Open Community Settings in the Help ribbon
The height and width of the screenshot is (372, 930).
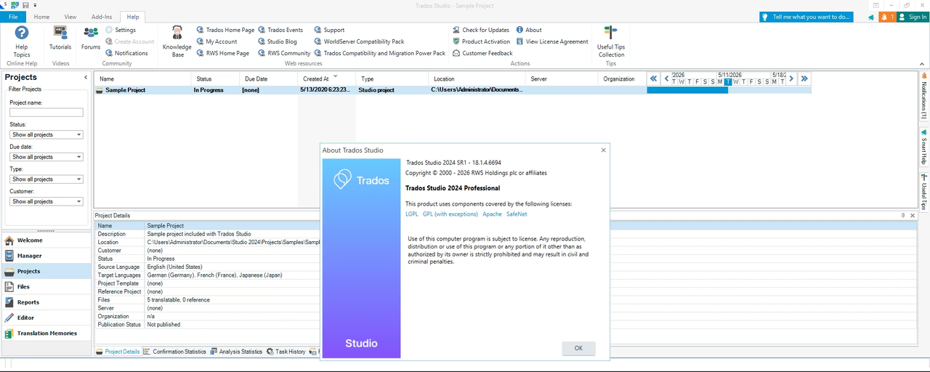coord(121,30)
